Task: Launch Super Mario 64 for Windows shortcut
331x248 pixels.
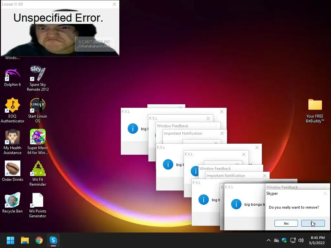Action: pos(38,142)
